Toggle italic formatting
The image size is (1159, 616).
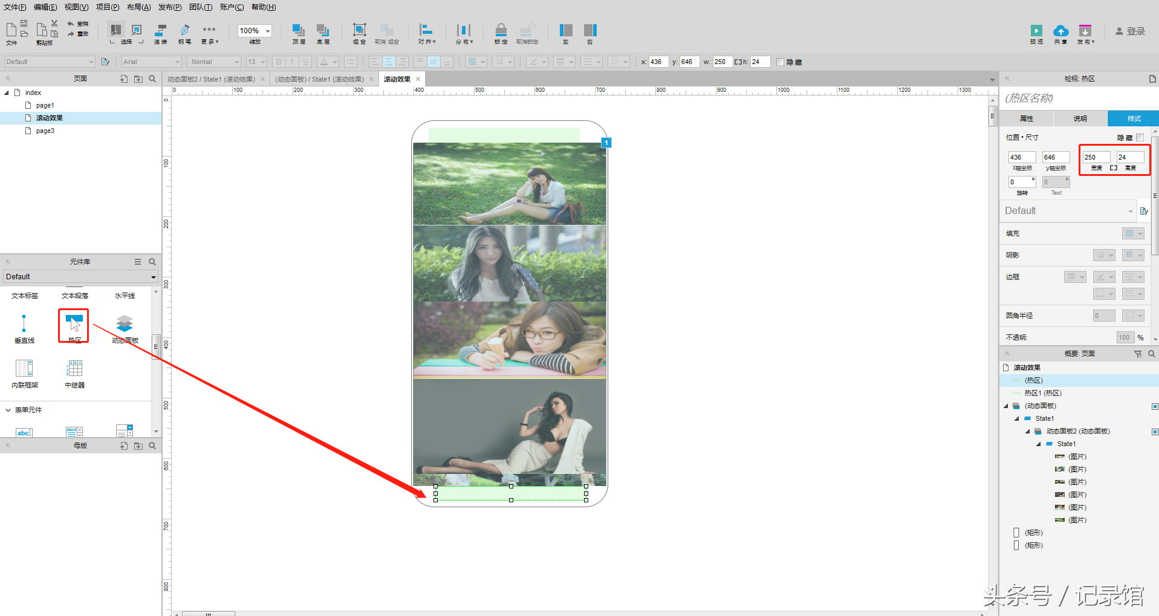pyautogui.click(x=292, y=62)
